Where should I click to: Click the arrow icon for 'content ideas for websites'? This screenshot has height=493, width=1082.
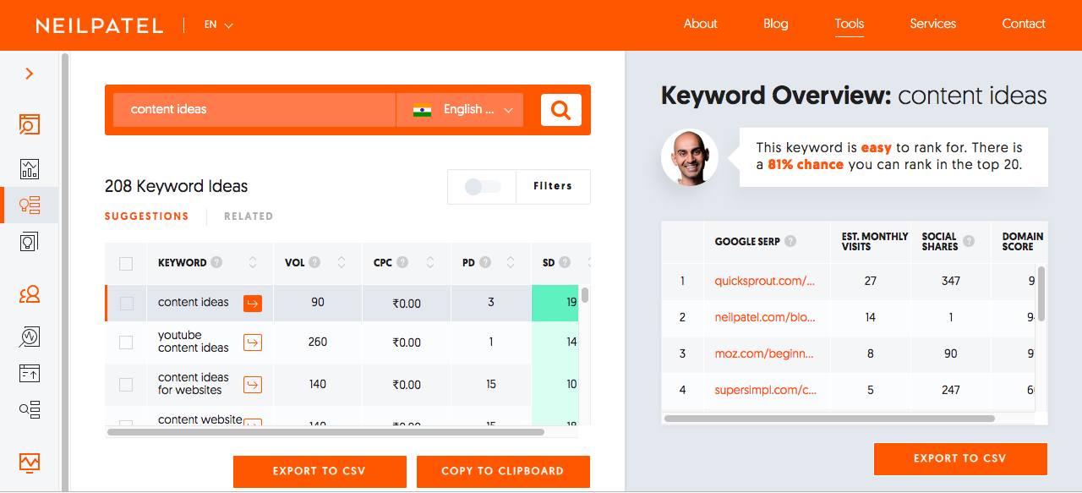tap(253, 385)
